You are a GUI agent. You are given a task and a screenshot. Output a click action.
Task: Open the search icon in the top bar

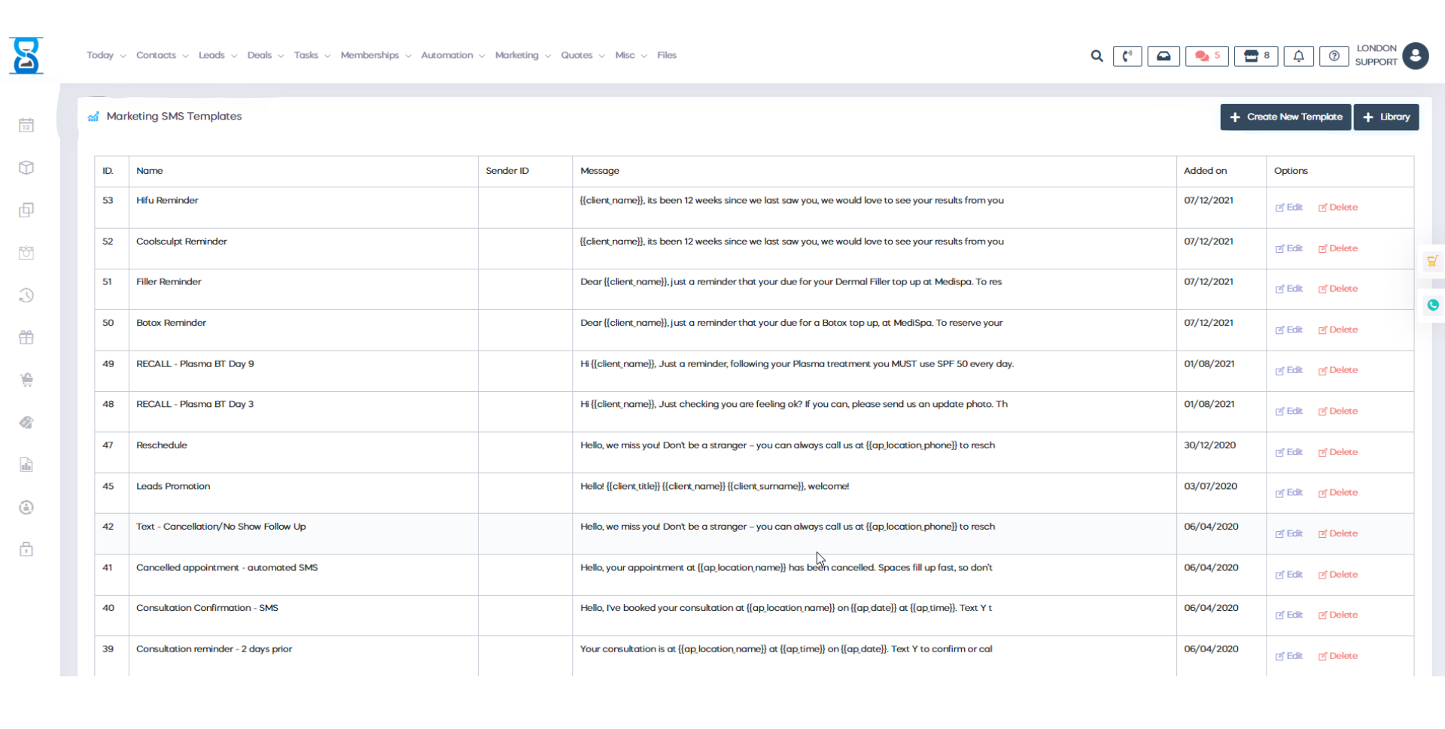click(x=1097, y=56)
